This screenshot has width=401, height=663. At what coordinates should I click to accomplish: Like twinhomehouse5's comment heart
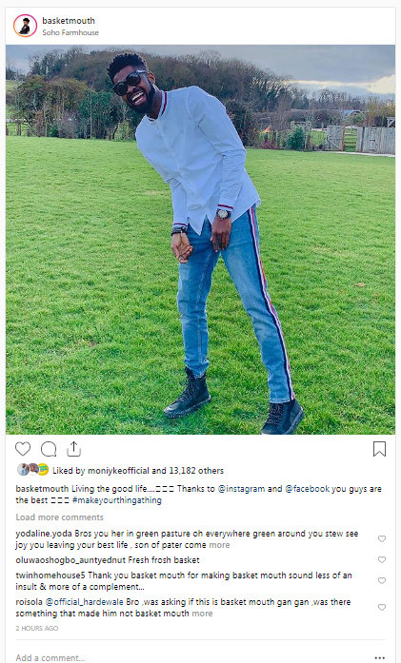click(382, 580)
